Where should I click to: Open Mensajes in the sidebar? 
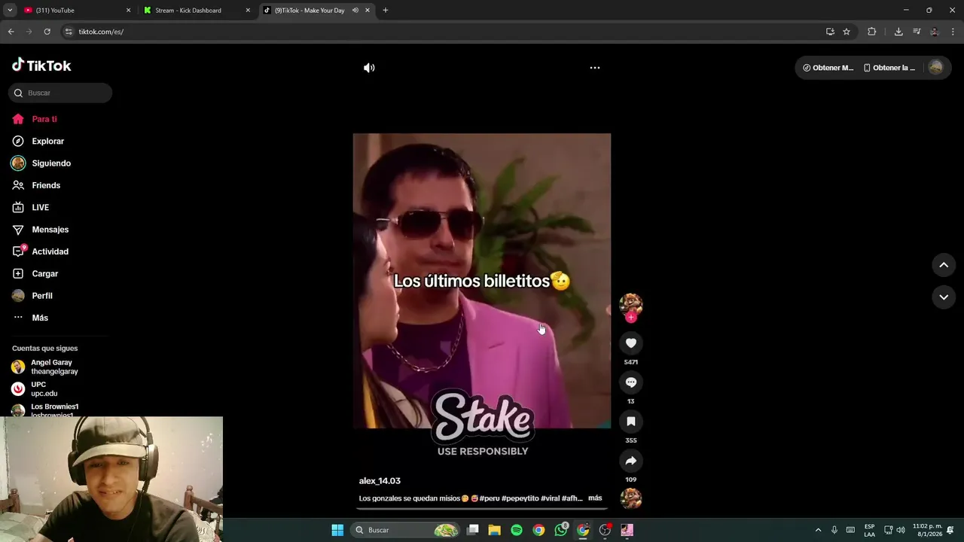point(50,230)
